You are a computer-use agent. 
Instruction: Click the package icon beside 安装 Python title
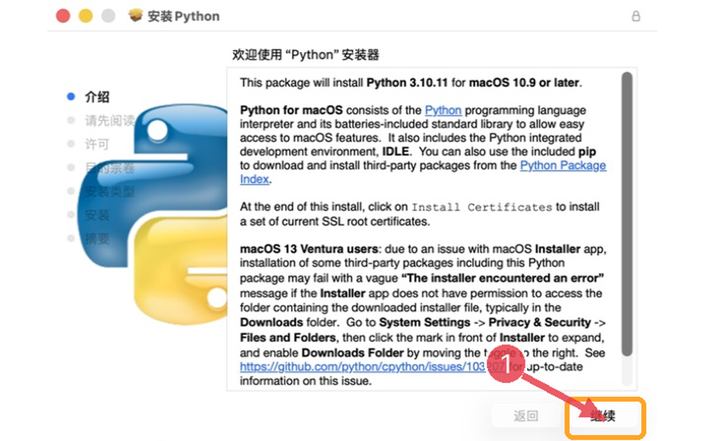pos(135,15)
